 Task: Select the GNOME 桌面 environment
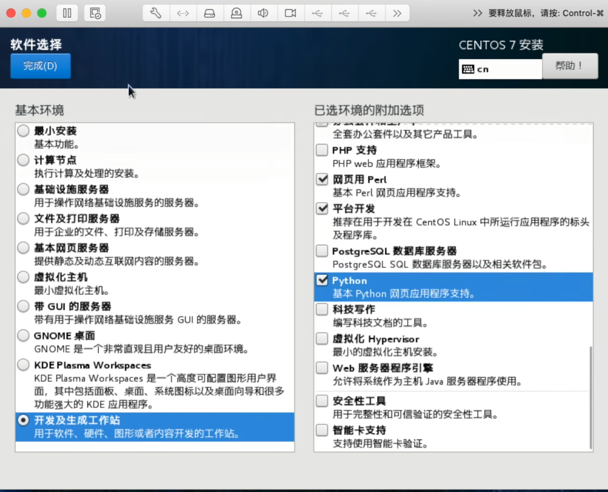pos(23,335)
